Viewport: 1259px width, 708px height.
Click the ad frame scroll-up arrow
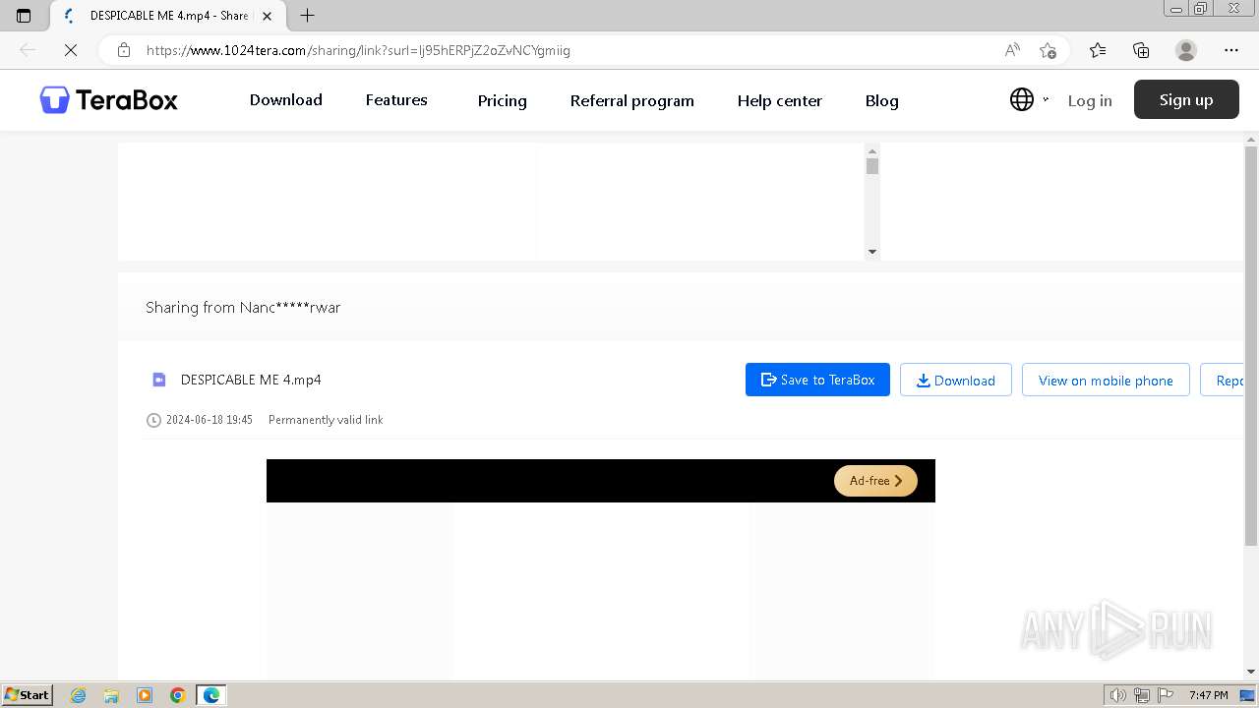(x=871, y=151)
